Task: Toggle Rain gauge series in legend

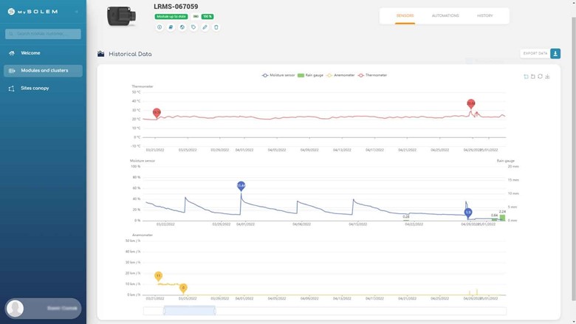Action: 310,75
